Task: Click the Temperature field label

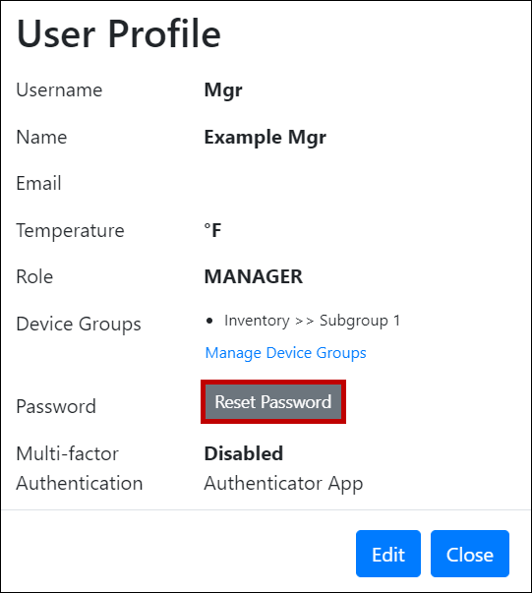Action: click(x=71, y=231)
